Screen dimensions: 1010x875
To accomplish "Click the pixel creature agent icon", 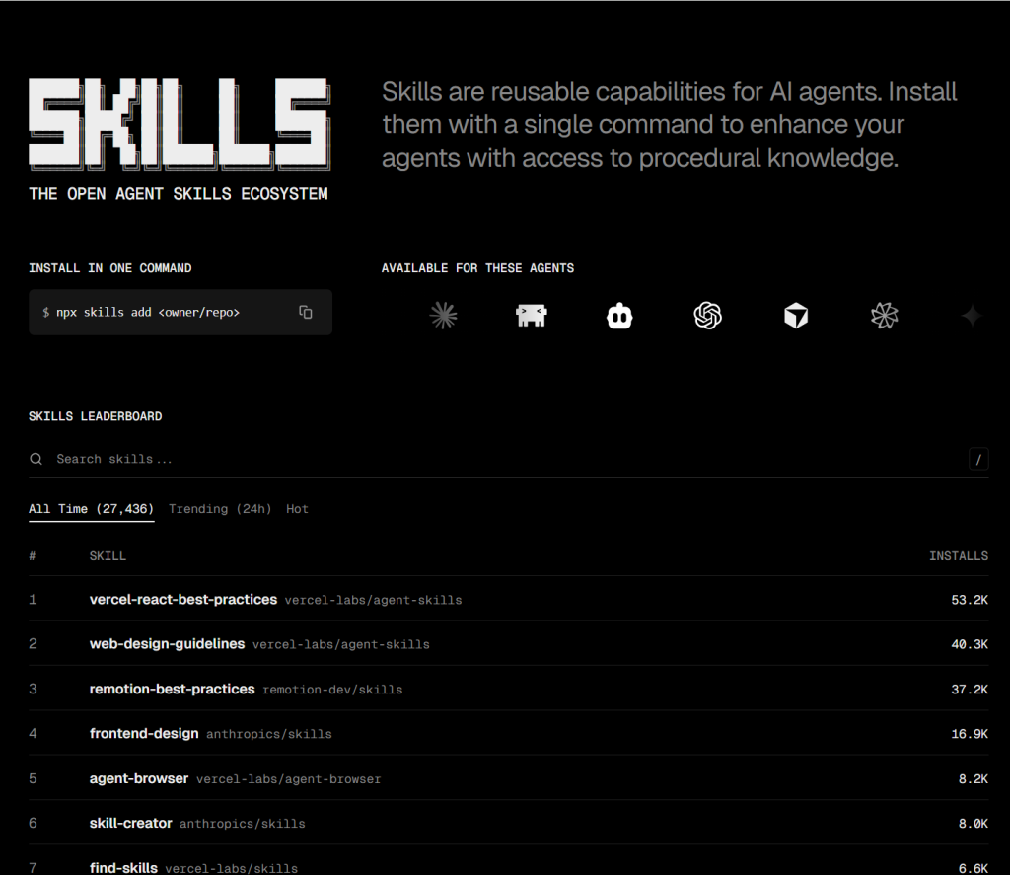I will pos(532,316).
